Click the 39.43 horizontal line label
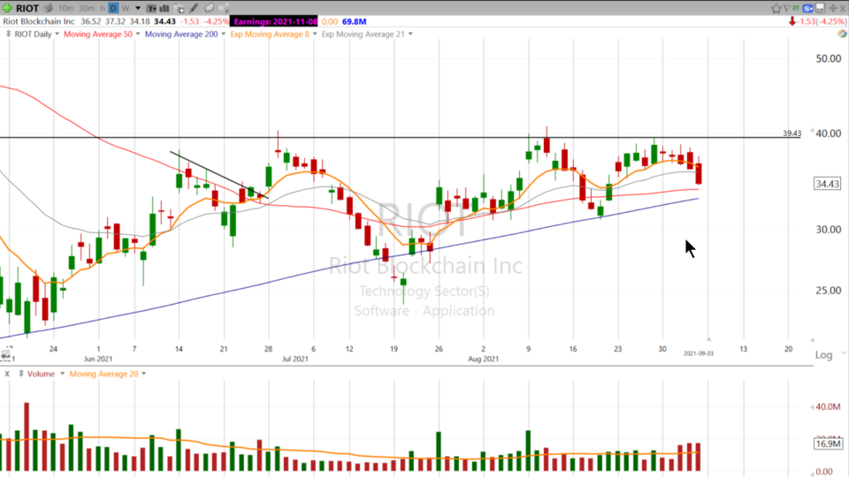849x477 pixels. click(792, 133)
